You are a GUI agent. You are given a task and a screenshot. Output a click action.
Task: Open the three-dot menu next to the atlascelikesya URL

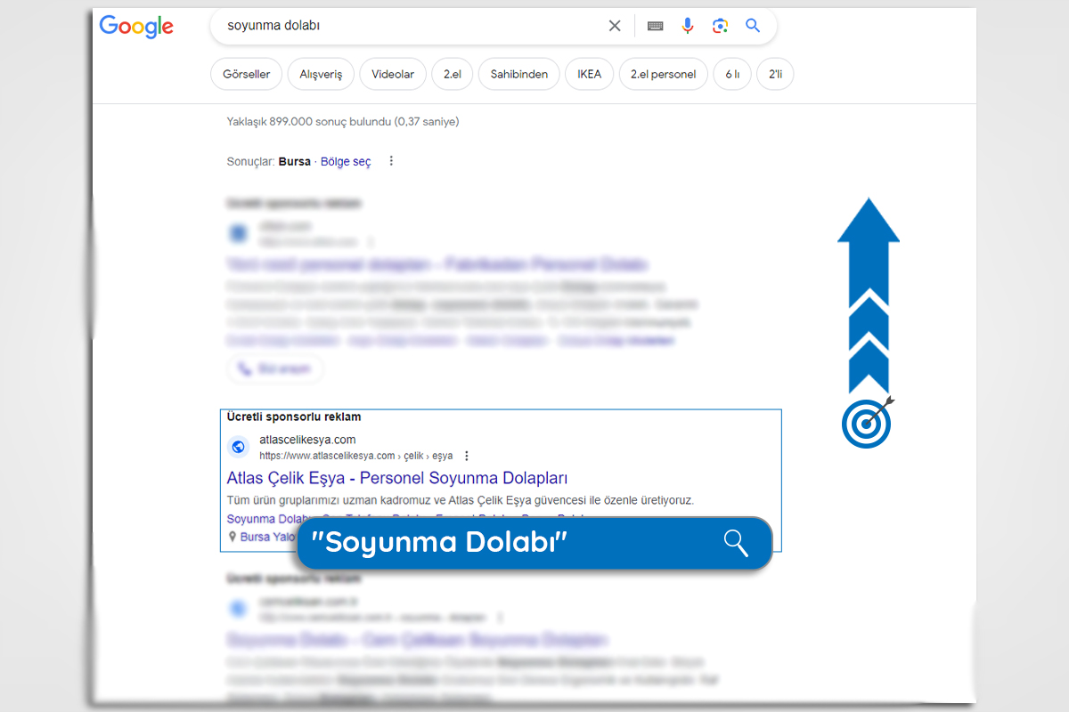[466, 456]
